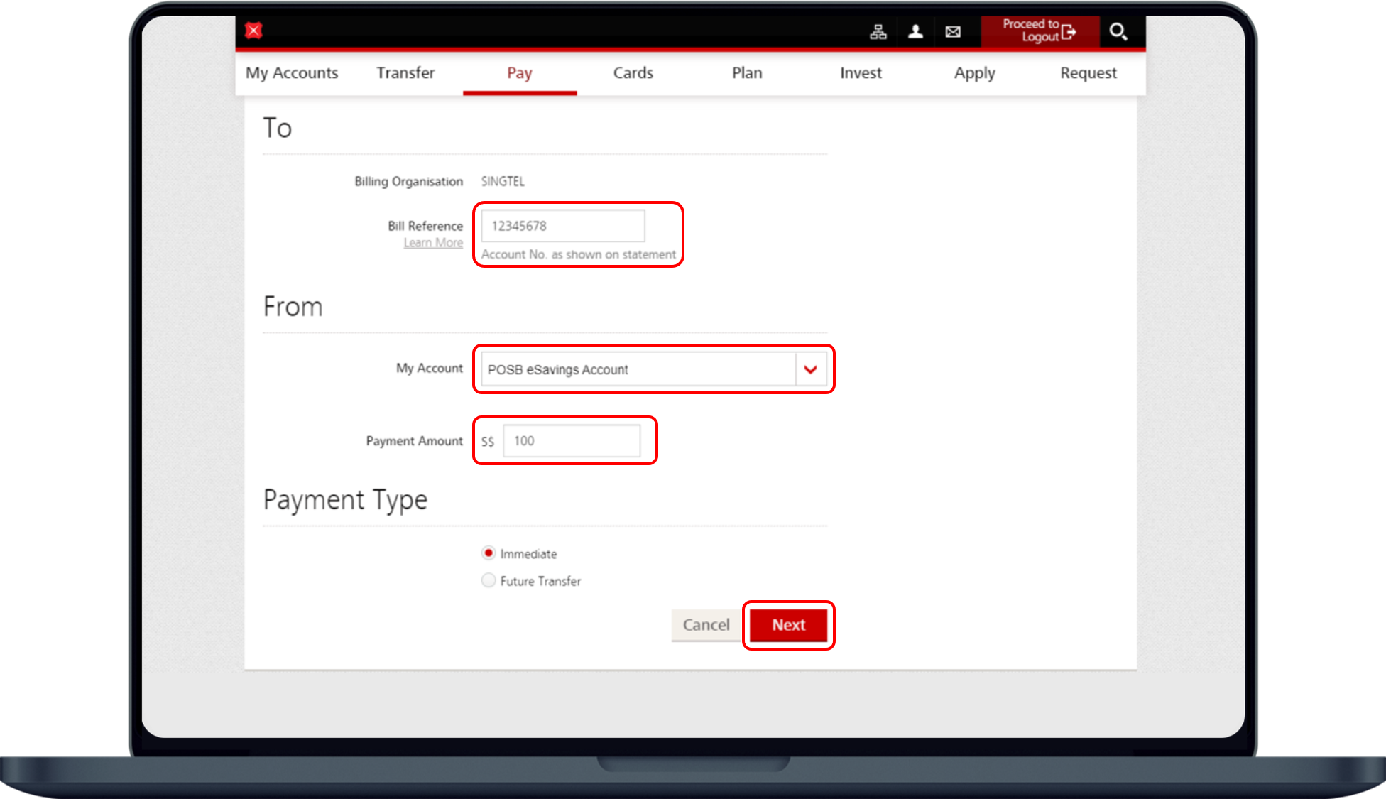Screen dimensions: 1386x799
Task: Click the close red X icon top-left
Action: click(253, 31)
